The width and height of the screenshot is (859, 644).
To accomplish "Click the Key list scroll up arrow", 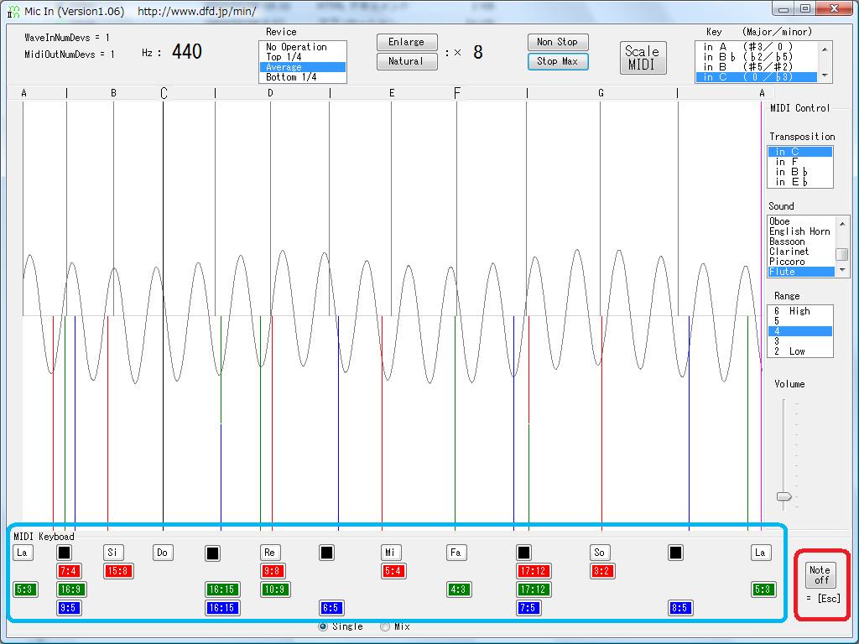I will point(825,49).
